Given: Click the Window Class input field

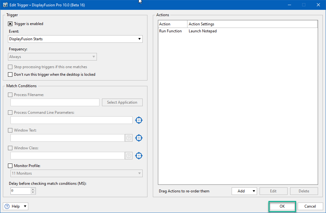Looking at the screenshot, I should 68,156.
